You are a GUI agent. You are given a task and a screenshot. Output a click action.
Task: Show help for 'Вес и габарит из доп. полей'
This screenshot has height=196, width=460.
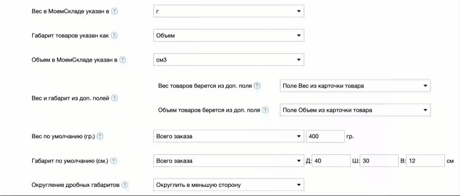coord(115,98)
